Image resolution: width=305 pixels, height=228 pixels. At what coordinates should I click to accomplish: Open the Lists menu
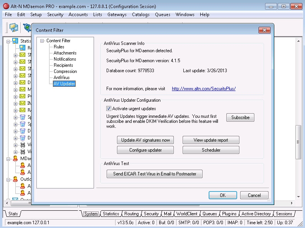pyautogui.click(x=97, y=15)
